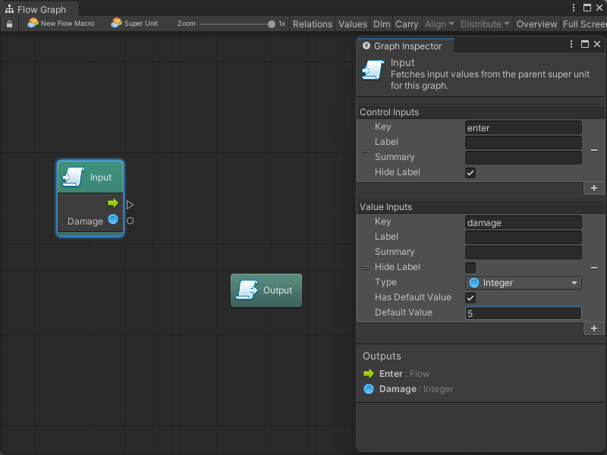Select the Graph Inspector tab
The width and height of the screenshot is (607, 455).
point(406,46)
